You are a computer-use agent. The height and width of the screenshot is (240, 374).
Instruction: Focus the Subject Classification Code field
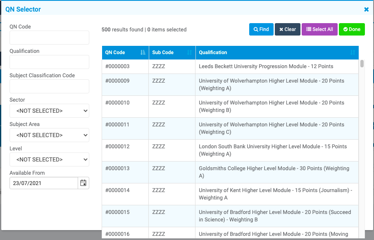click(49, 86)
